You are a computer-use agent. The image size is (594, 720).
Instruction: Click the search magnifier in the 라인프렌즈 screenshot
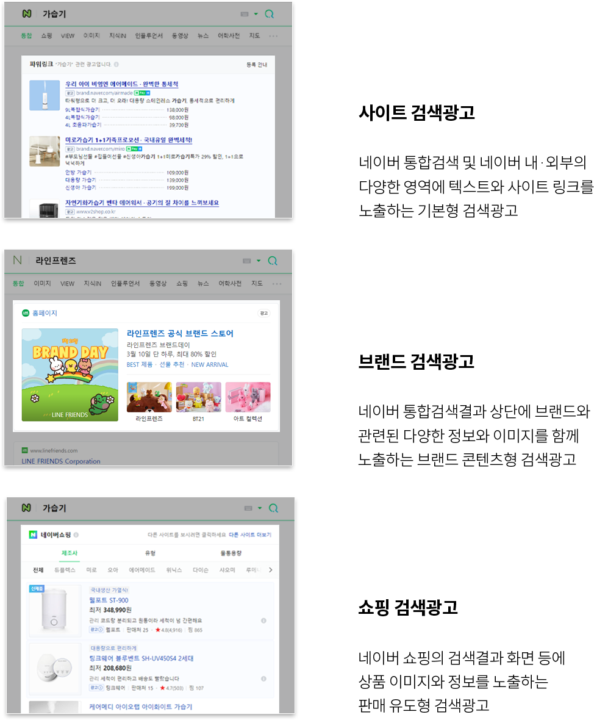[x=273, y=261]
